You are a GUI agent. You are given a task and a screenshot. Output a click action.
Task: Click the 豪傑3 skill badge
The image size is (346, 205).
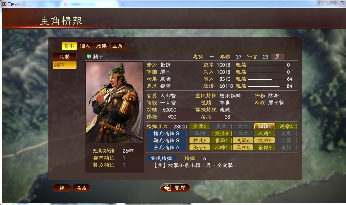pos(264,147)
